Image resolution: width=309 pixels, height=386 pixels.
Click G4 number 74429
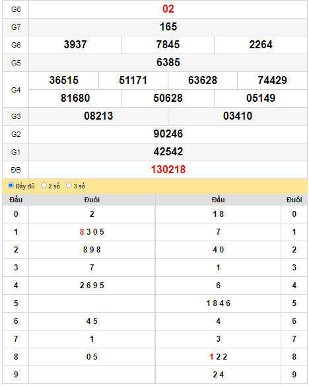pyautogui.click(x=273, y=81)
